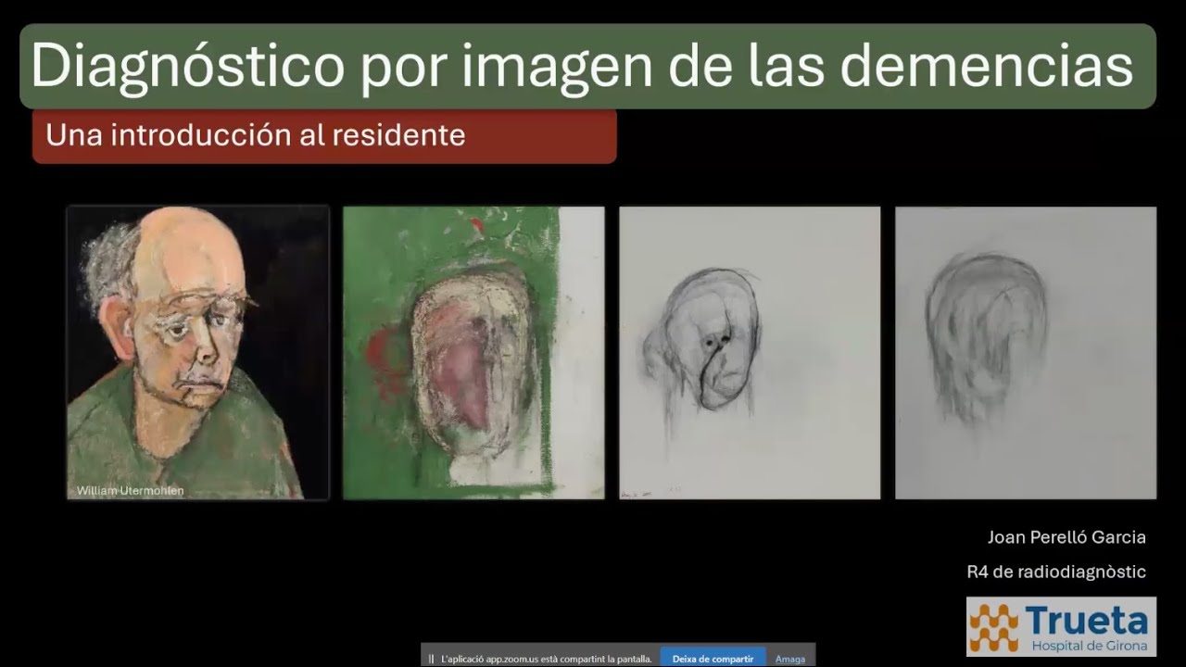Click the text 'R4 de radiodiagnòstic'
1186x667 pixels.
(1056, 572)
